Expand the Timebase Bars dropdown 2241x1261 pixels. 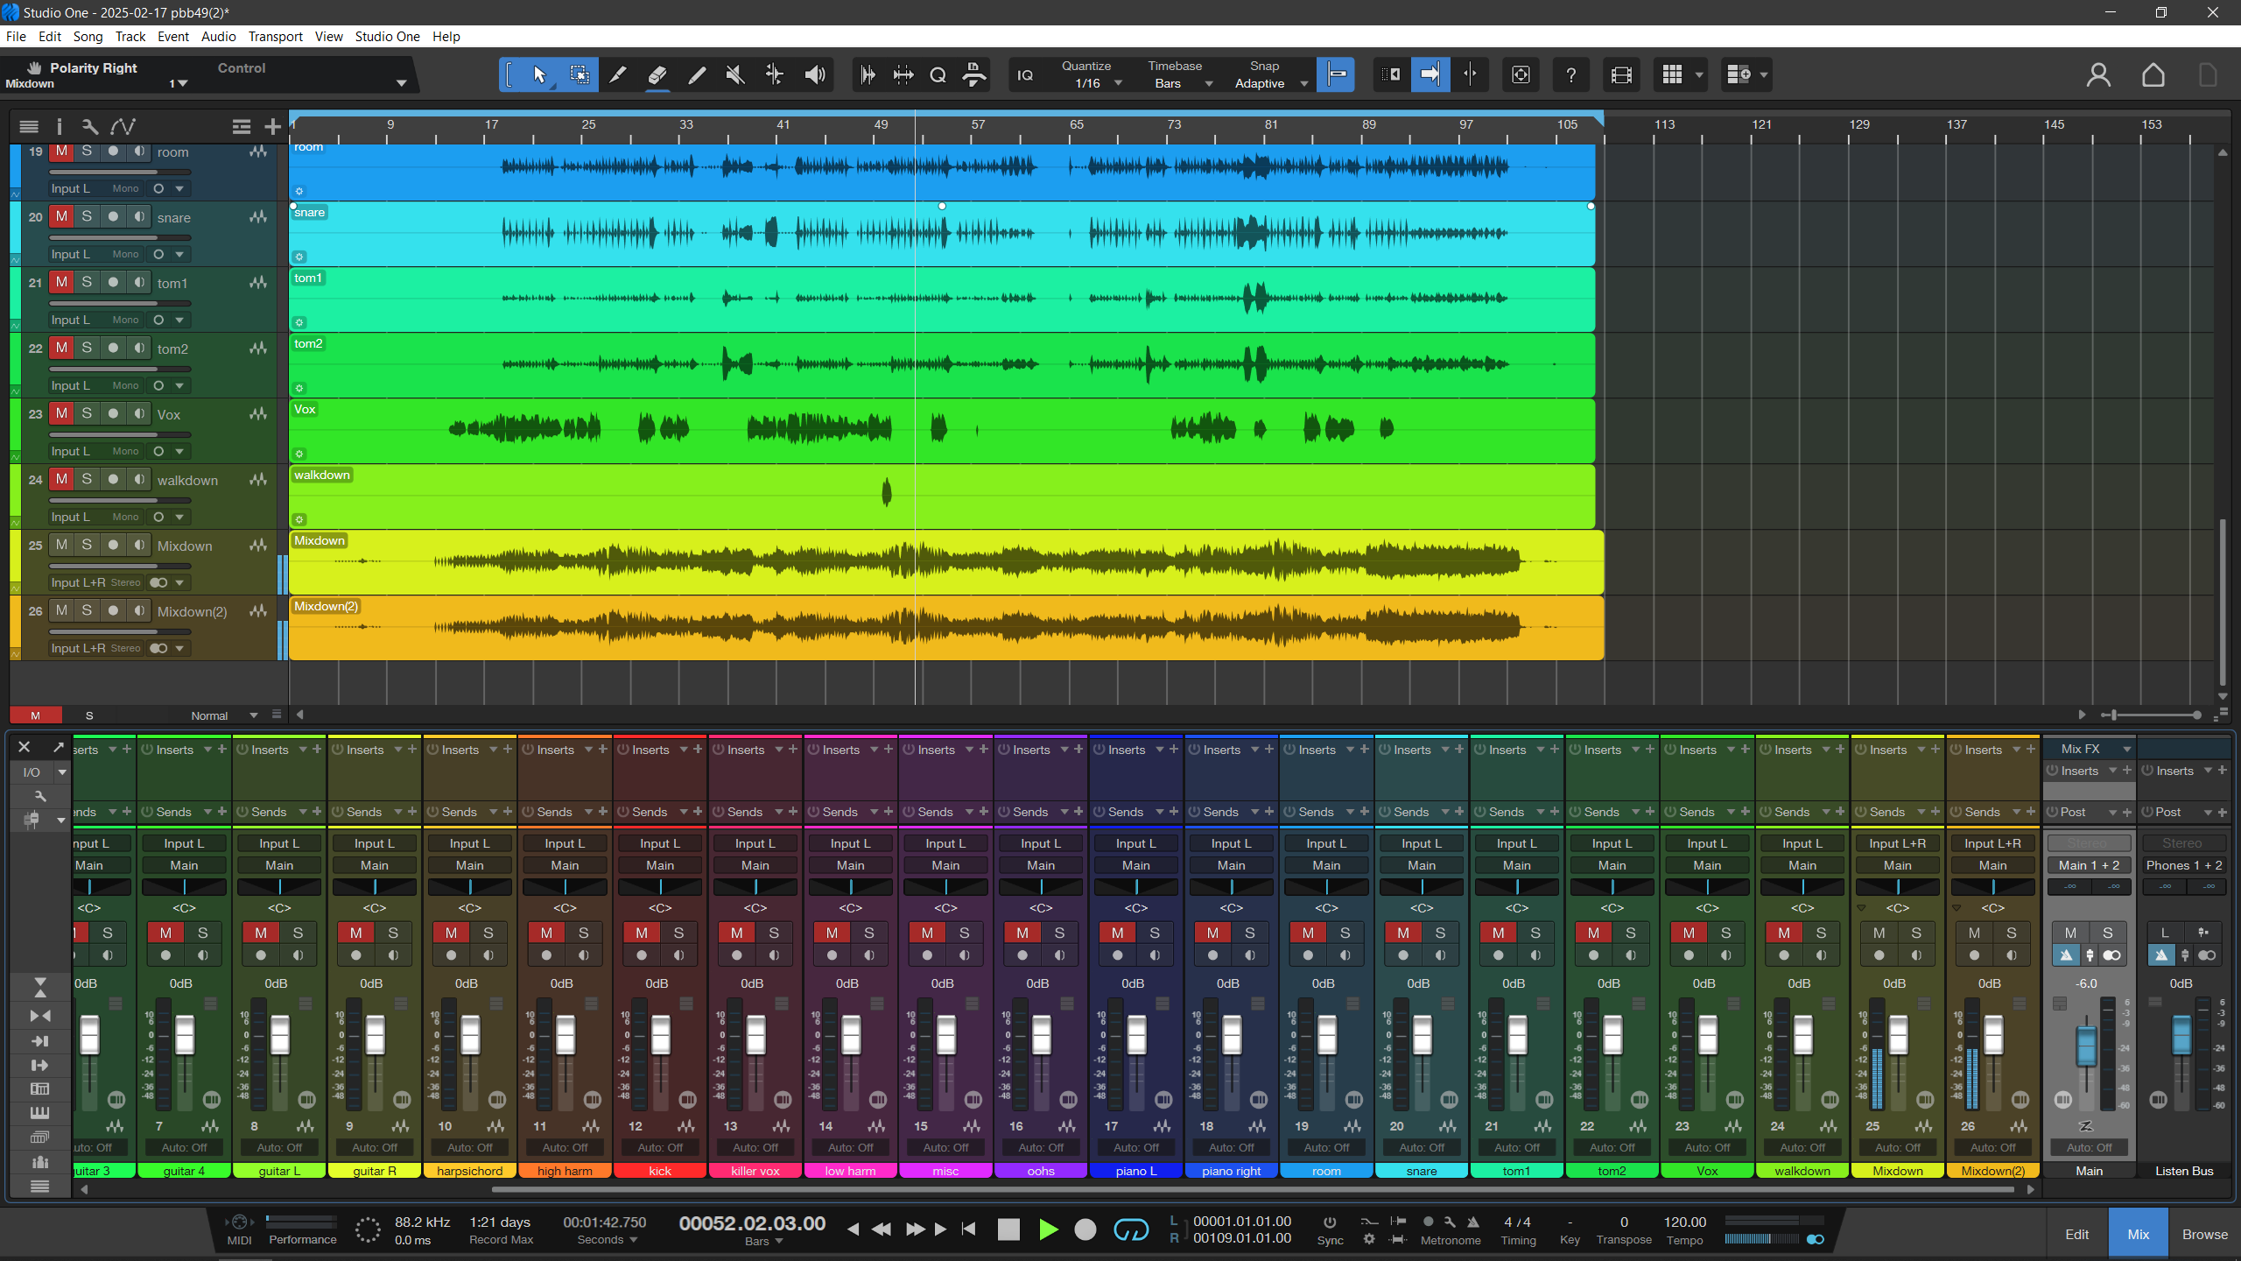click(1209, 84)
